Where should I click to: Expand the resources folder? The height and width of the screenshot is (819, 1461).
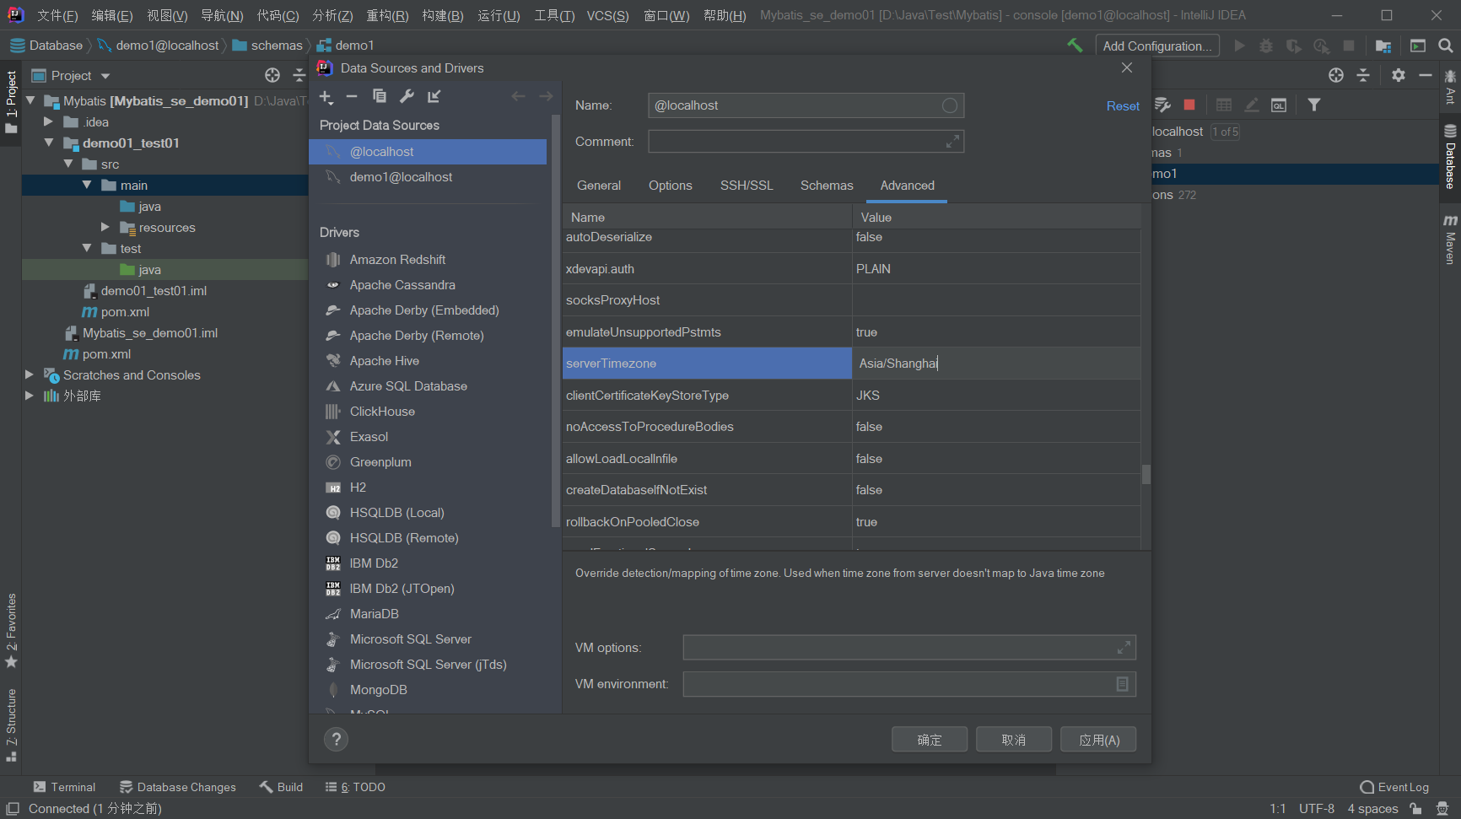coord(105,227)
